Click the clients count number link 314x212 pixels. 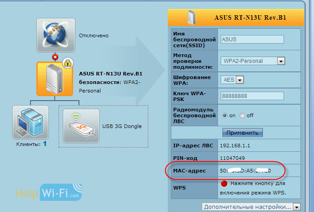45,144
